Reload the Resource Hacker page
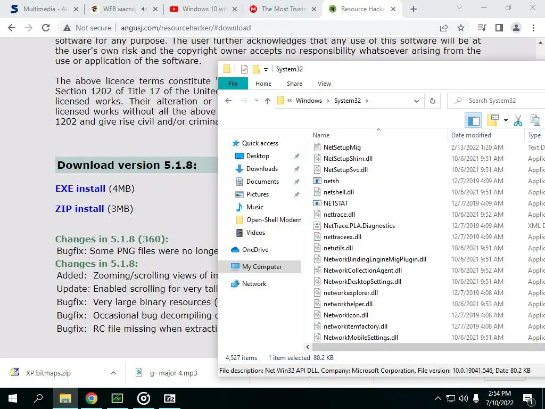This screenshot has width=545, height=409. [46, 28]
